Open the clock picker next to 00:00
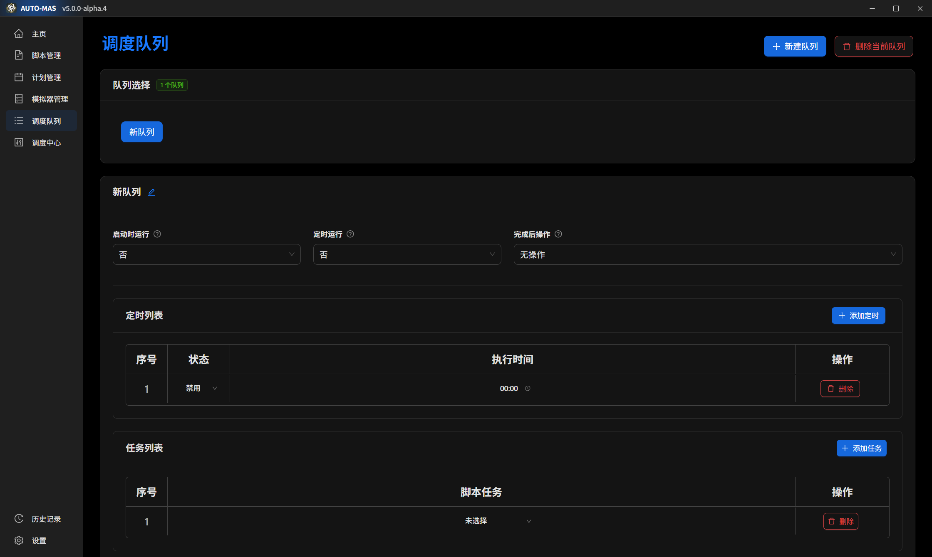This screenshot has width=932, height=557. 528,388
